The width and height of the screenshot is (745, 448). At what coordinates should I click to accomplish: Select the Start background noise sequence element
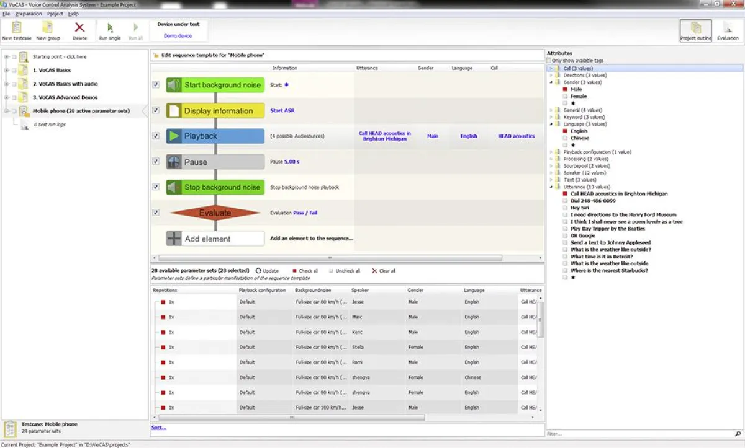coord(215,85)
